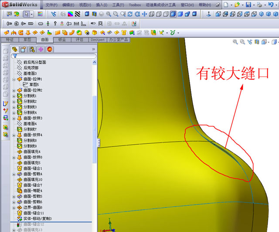This screenshot has height=232, width=279.
Task: Click the Save floppy disk icon
Action: pos(248,5)
